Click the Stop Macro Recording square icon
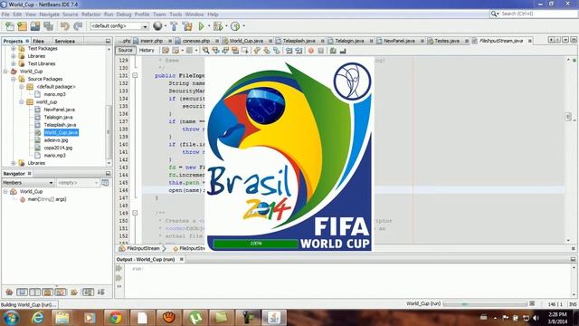 click(x=320, y=51)
